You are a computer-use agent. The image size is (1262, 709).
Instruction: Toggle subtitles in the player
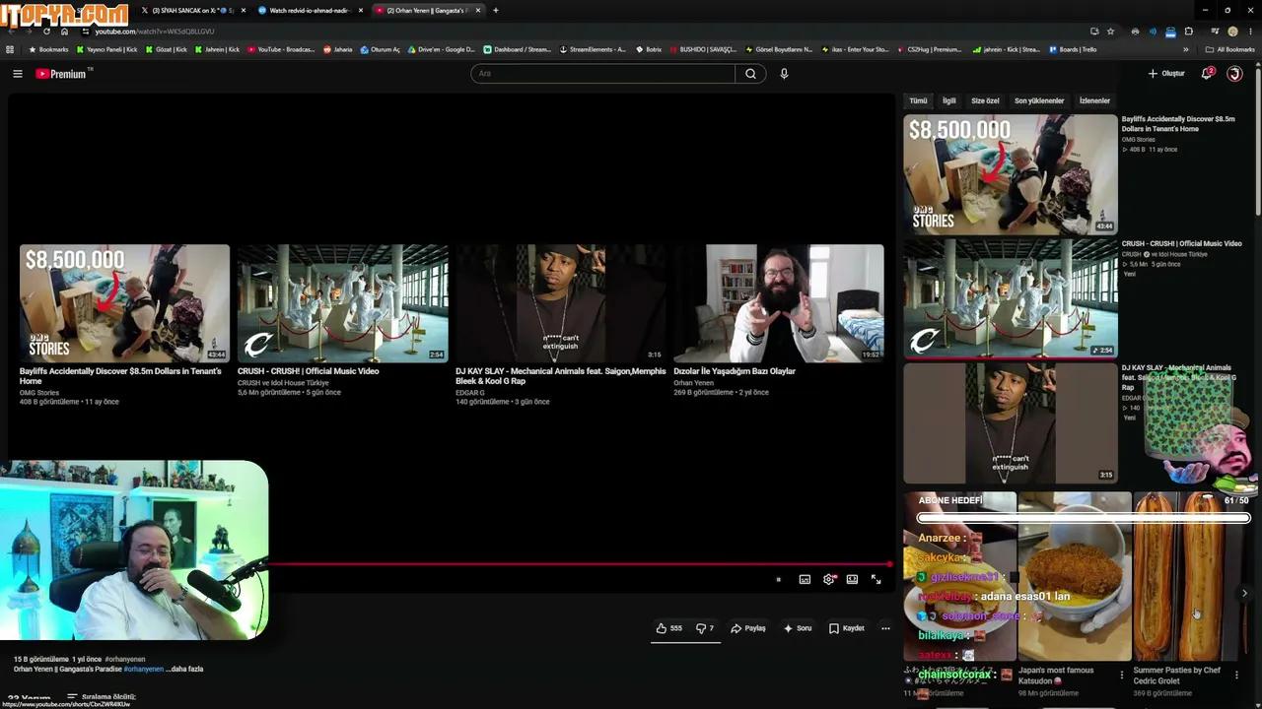(805, 579)
